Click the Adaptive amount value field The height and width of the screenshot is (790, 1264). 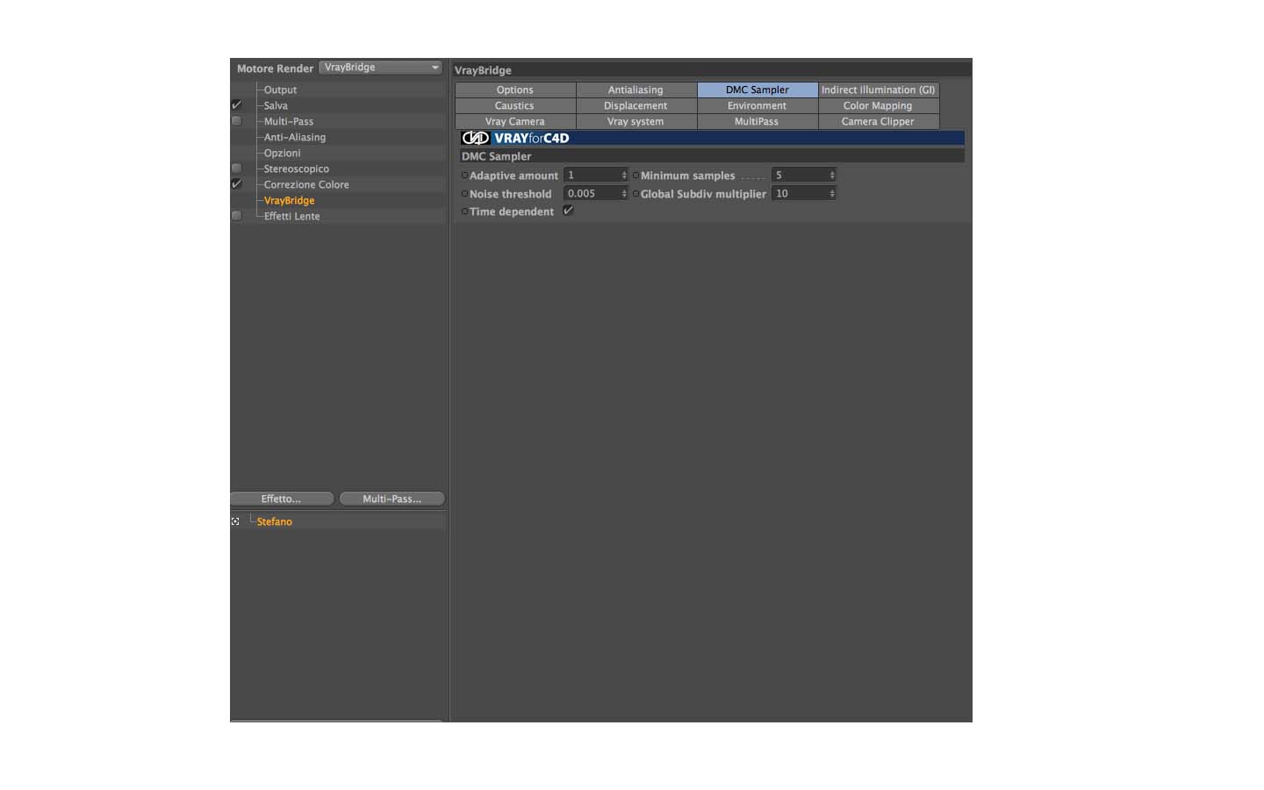click(x=592, y=176)
